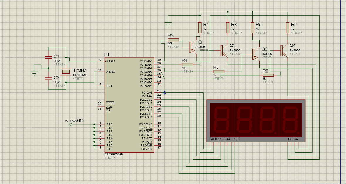The image size is (346, 184).
Task: Click the 2N3905 value under Q4
Action: tap(294, 50)
